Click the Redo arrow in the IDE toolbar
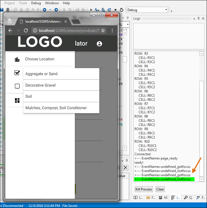The height and width of the screenshot is (208, 207). (x=38, y=10)
